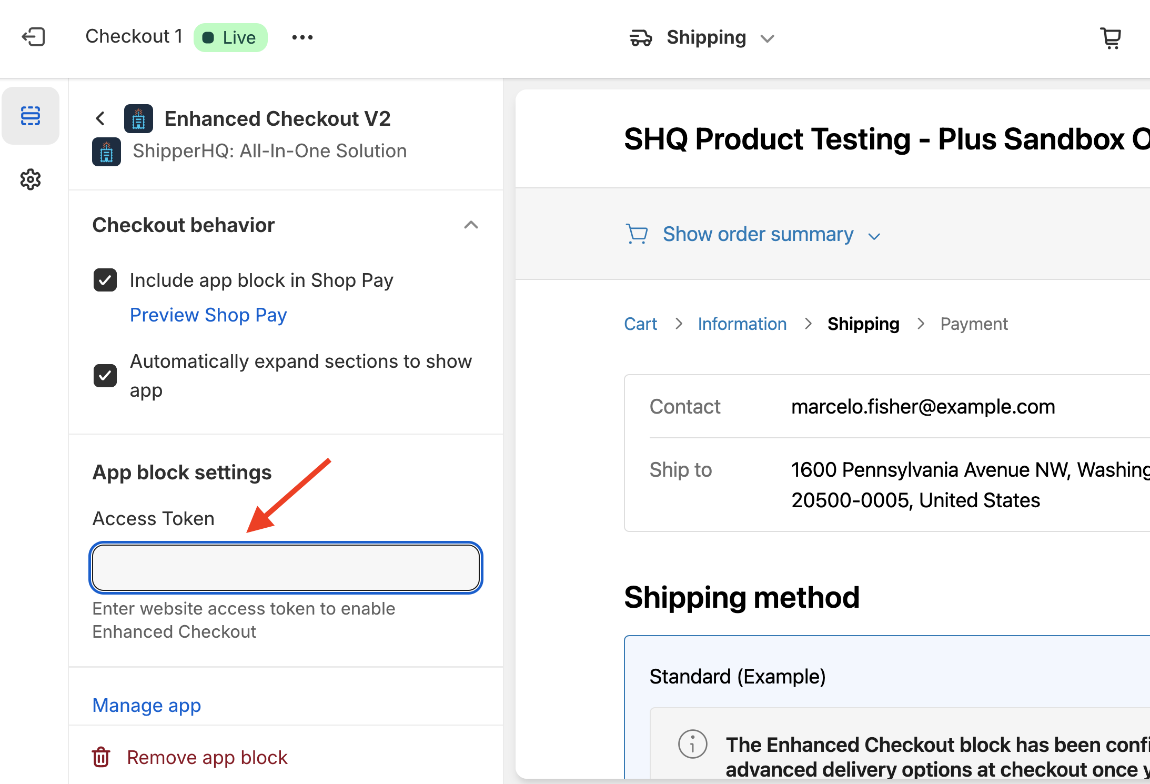The image size is (1150, 784).
Task: Go back using the left chevron arrow
Action: 100,118
